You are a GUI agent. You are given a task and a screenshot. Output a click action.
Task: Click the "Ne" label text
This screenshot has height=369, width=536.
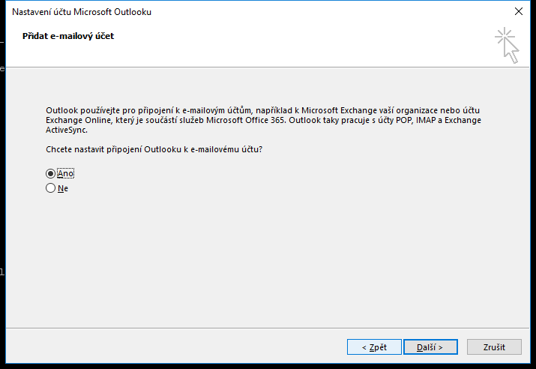[x=63, y=188]
